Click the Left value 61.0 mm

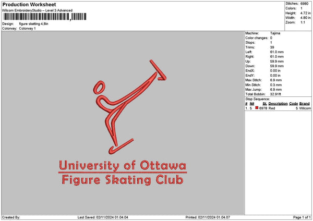(x=276, y=52)
